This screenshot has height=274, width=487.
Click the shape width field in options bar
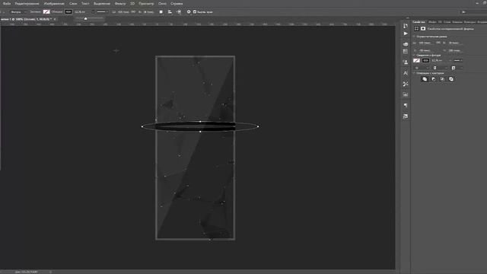(x=123, y=12)
